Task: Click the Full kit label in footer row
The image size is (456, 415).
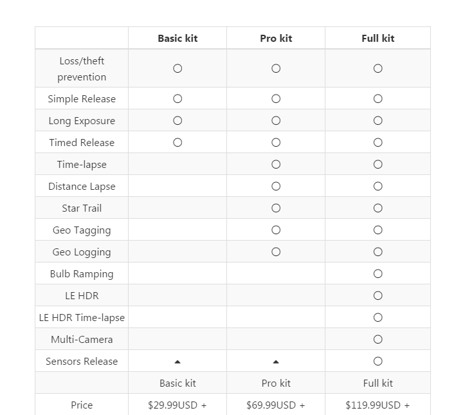Action: tap(378, 383)
